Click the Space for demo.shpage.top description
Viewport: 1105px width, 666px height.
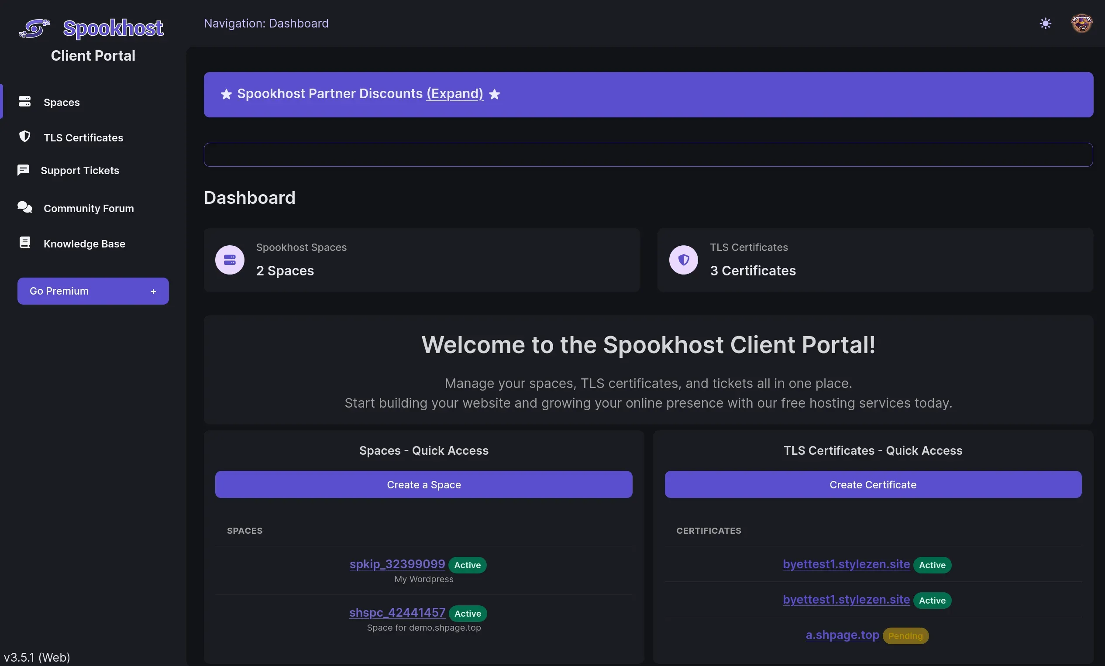pyautogui.click(x=424, y=628)
